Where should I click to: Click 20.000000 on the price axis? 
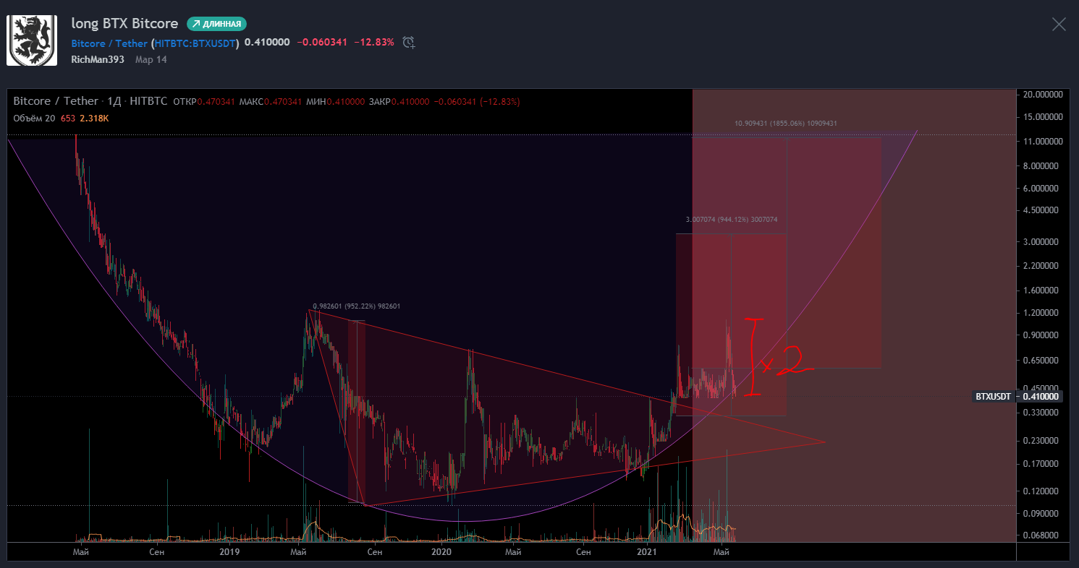(1042, 95)
